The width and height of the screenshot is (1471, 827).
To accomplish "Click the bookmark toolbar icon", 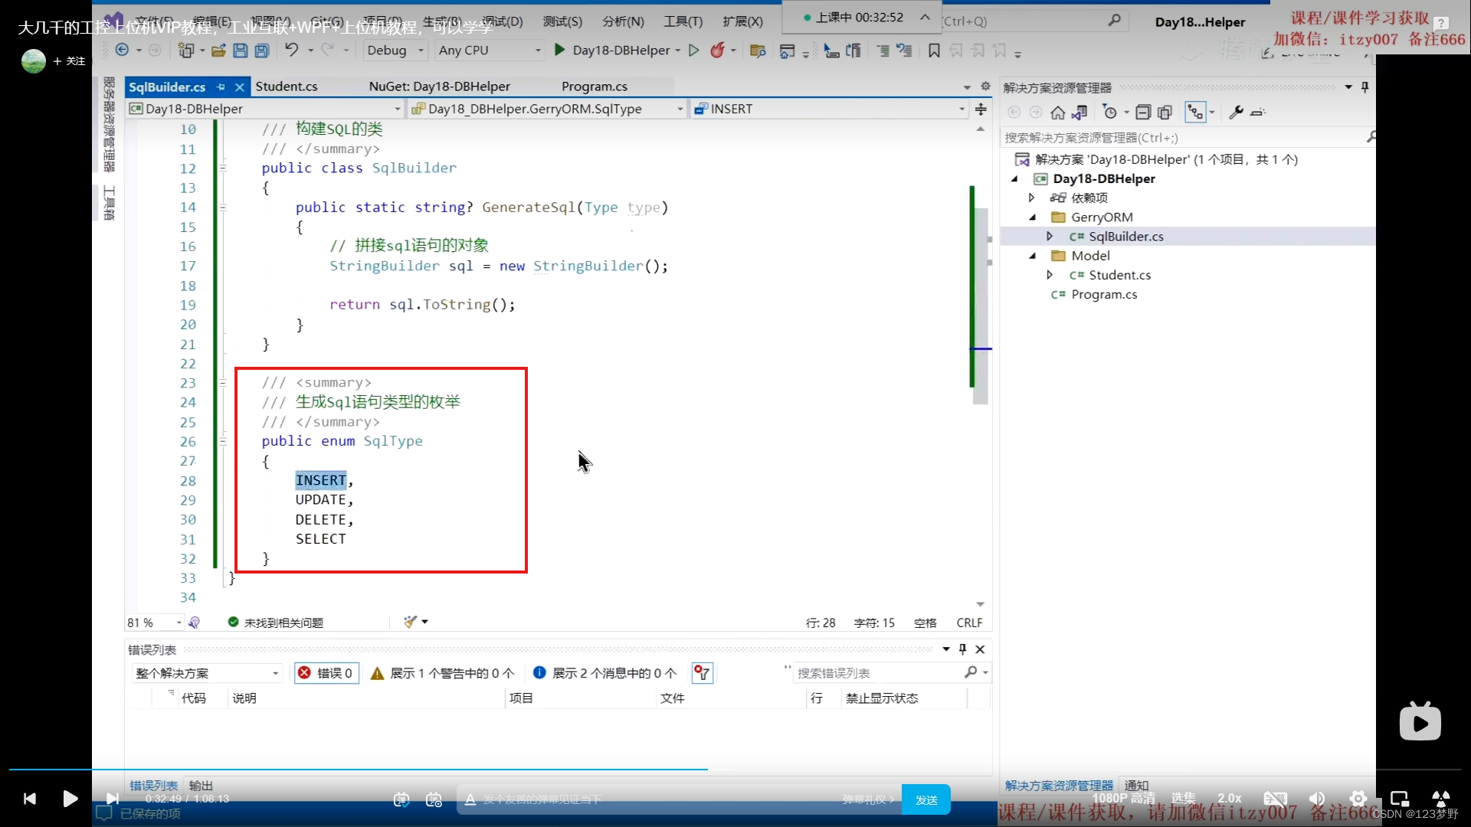I will pyautogui.click(x=934, y=51).
